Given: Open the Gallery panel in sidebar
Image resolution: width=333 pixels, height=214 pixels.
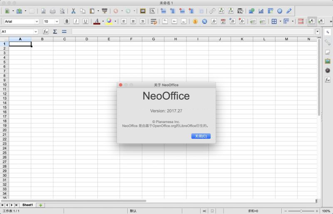Looking at the screenshot, I should pos(328,61).
